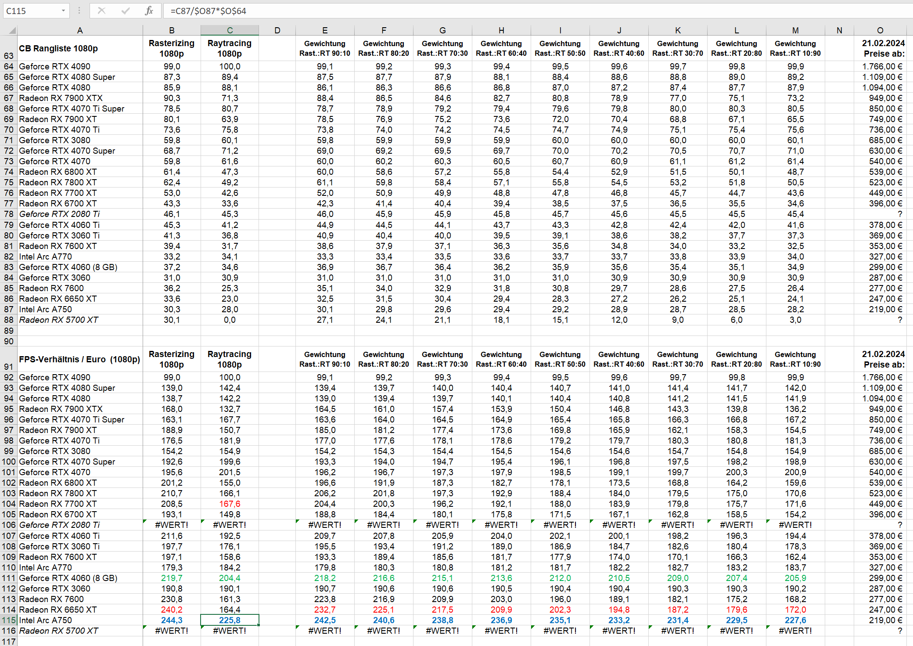
Task: Click cell Geforce RTX 4090 in row 64
Action: [x=55, y=66]
